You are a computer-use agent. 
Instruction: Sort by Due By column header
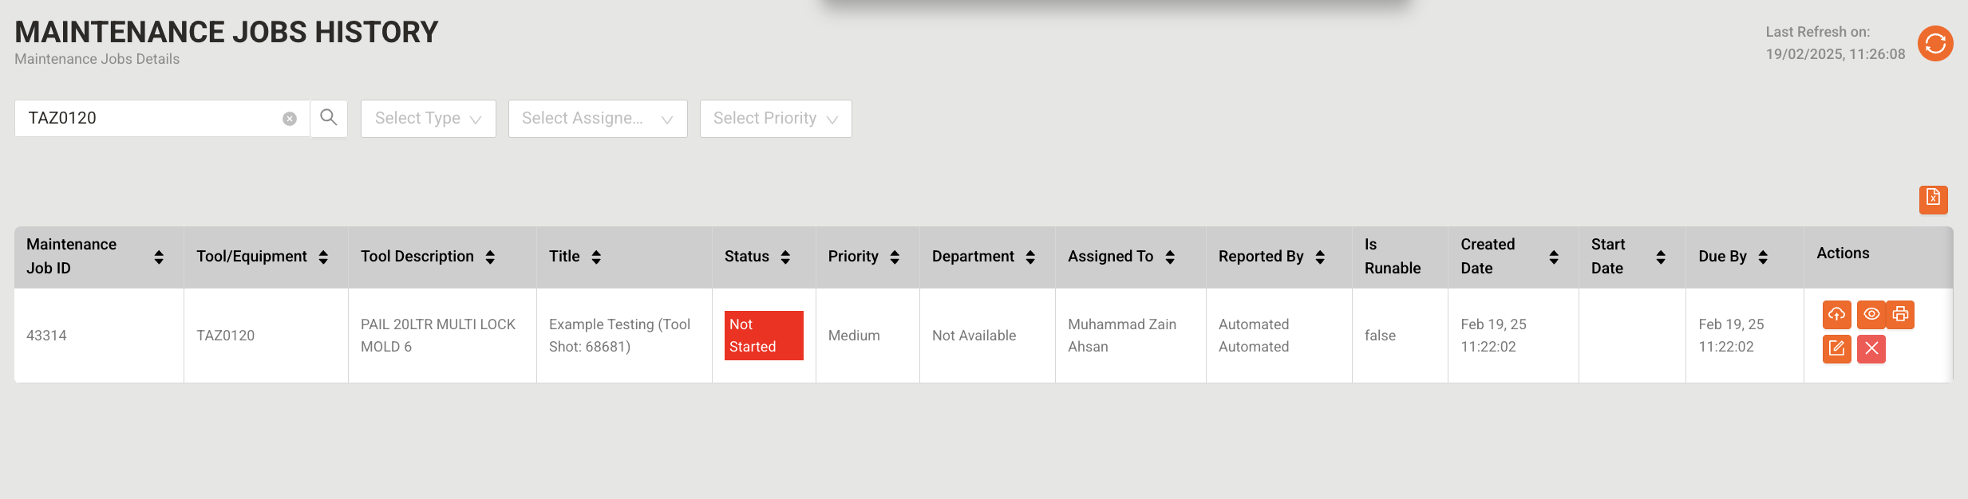click(x=1763, y=257)
